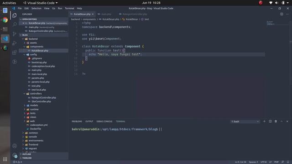Collapse the controllers folder
The height and width of the screenshot is (164, 292).
click(36, 93)
